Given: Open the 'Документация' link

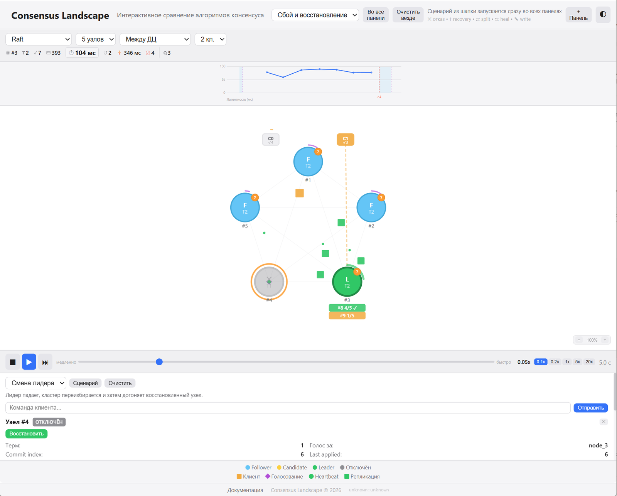Looking at the screenshot, I should point(245,490).
